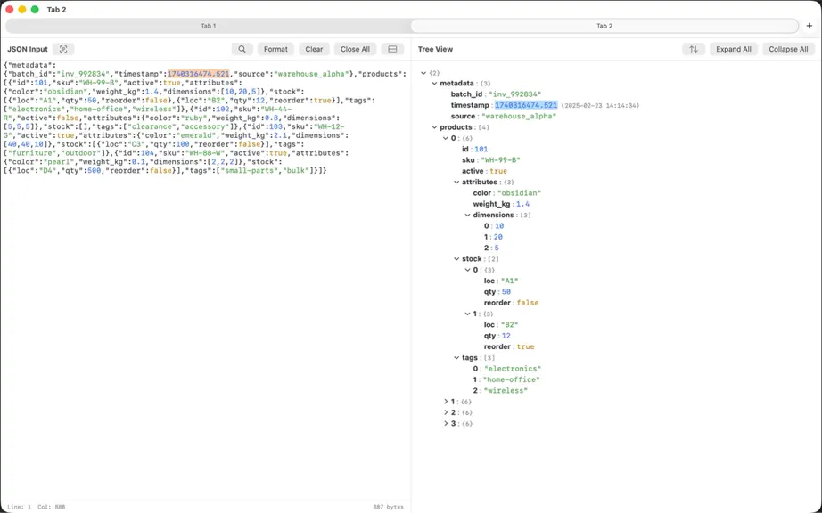Toggle the split layout icon button
Image resolution: width=822 pixels, height=513 pixels.
[392, 49]
